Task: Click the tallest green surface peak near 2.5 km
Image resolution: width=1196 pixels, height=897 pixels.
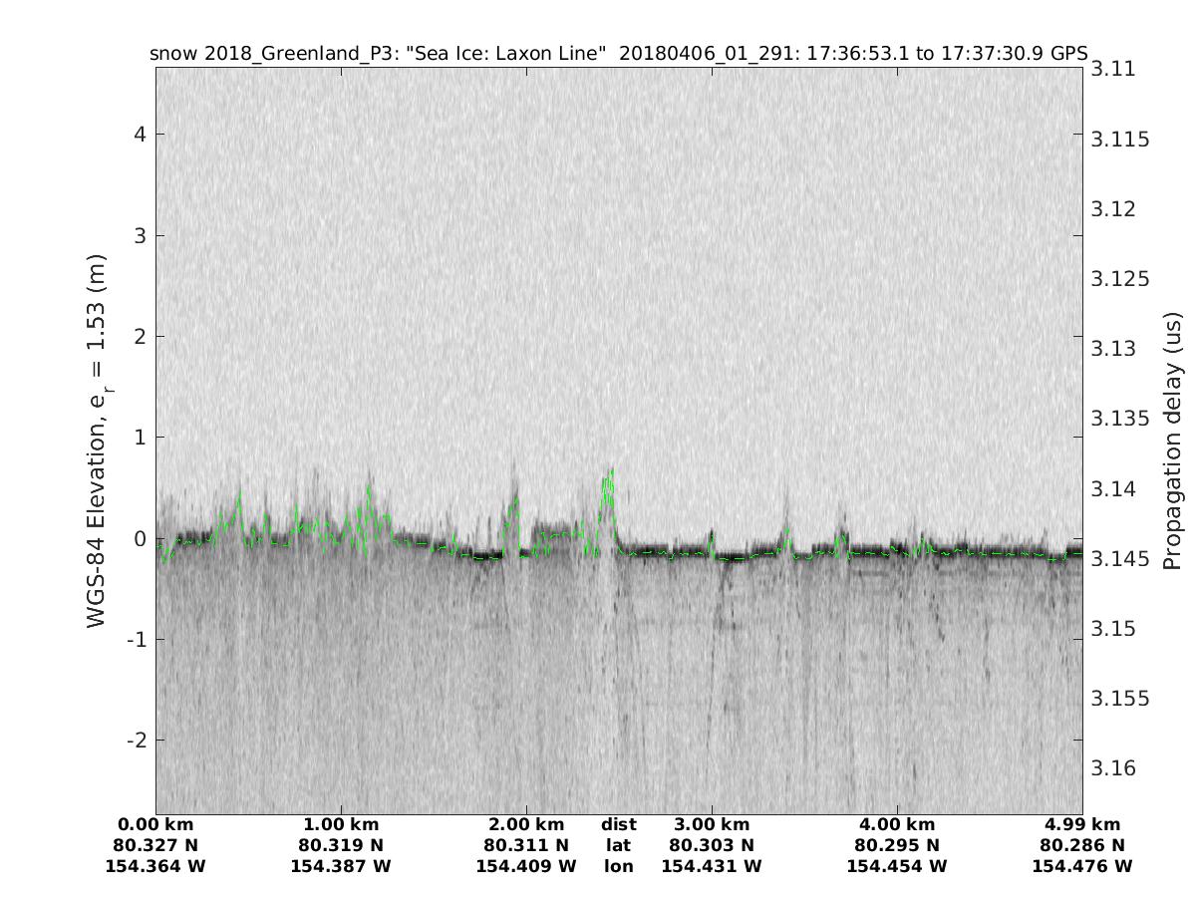Action: coord(610,472)
